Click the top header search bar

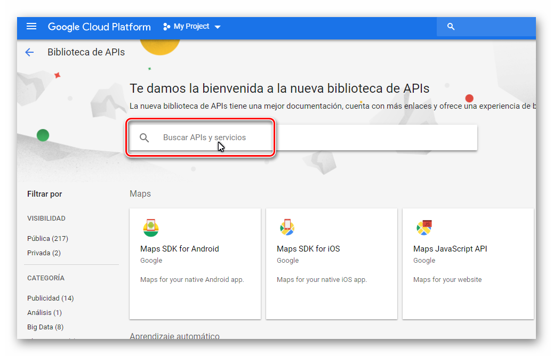coord(486,27)
